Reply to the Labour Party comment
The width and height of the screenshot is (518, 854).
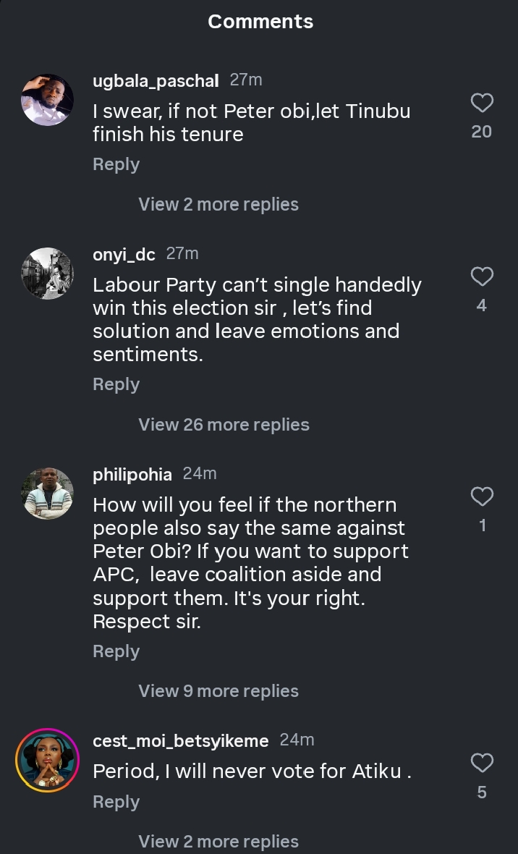click(x=116, y=384)
